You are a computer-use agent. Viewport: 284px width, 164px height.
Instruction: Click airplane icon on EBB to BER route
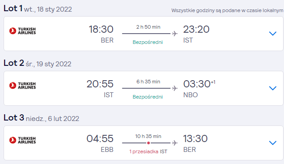pyautogui.click(x=175, y=143)
